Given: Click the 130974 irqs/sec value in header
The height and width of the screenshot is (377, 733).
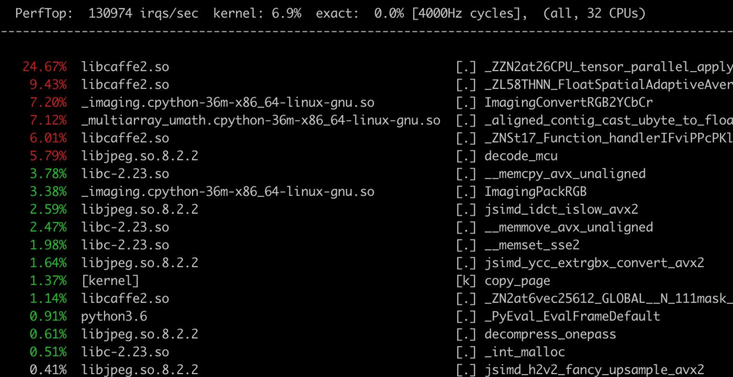Looking at the screenshot, I should 143,13.
